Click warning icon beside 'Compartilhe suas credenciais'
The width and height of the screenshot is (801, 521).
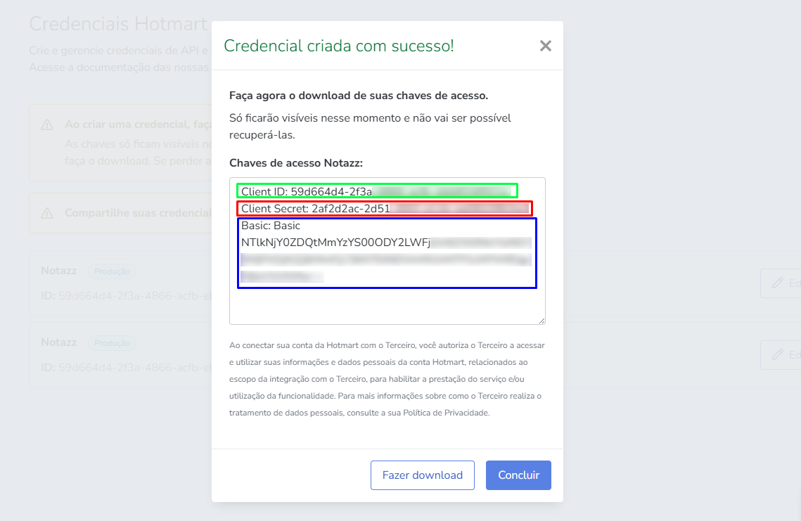47,213
